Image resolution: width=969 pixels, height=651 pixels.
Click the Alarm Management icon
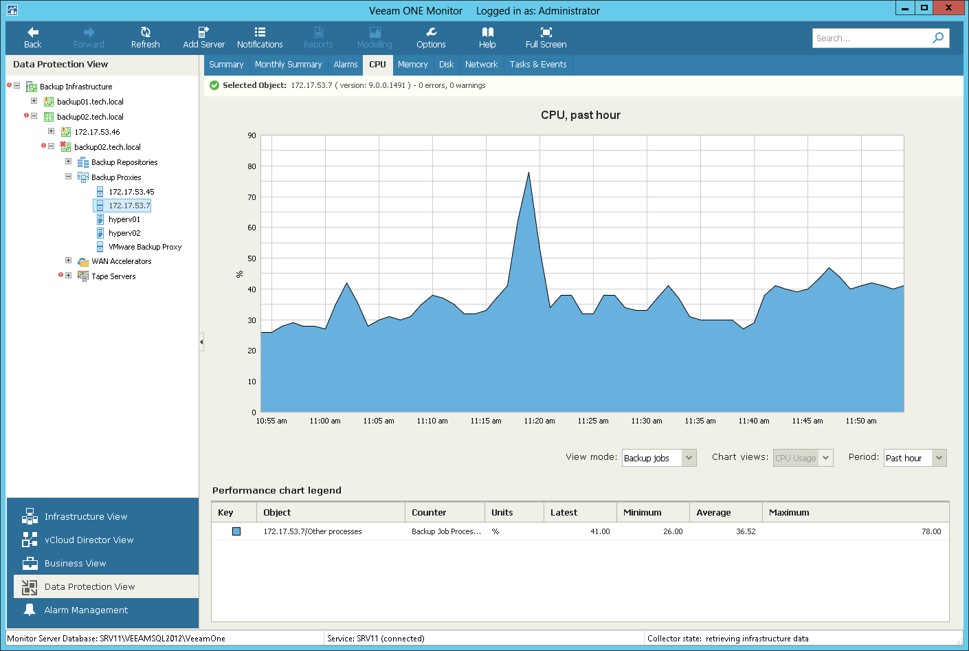(x=30, y=610)
